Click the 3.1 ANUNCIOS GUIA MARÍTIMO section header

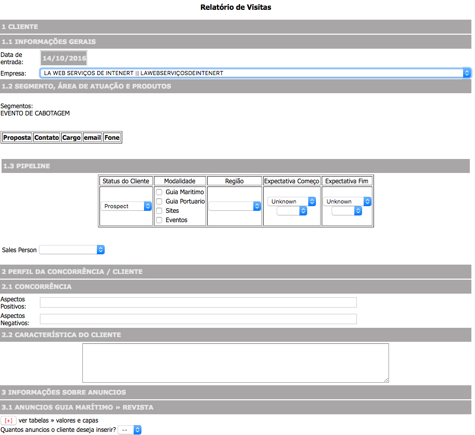click(236, 407)
